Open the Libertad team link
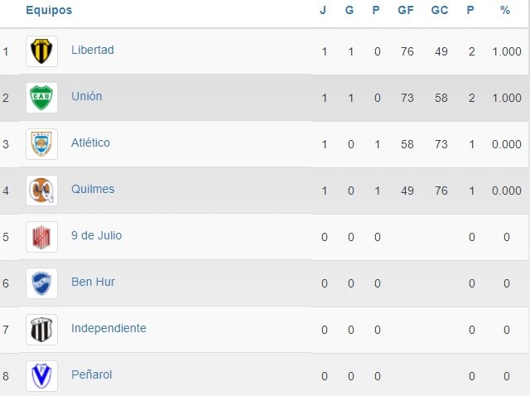Viewport: 530px width, 396px height. click(x=93, y=50)
